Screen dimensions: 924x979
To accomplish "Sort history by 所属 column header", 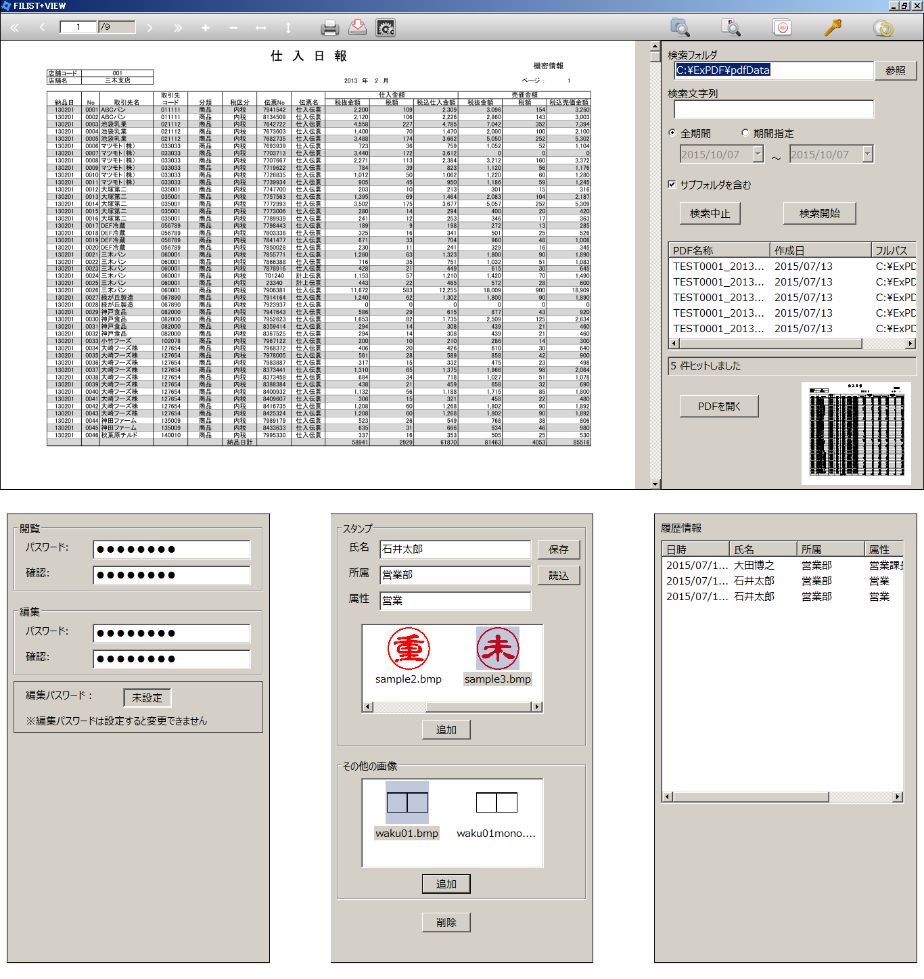I will click(831, 549).
